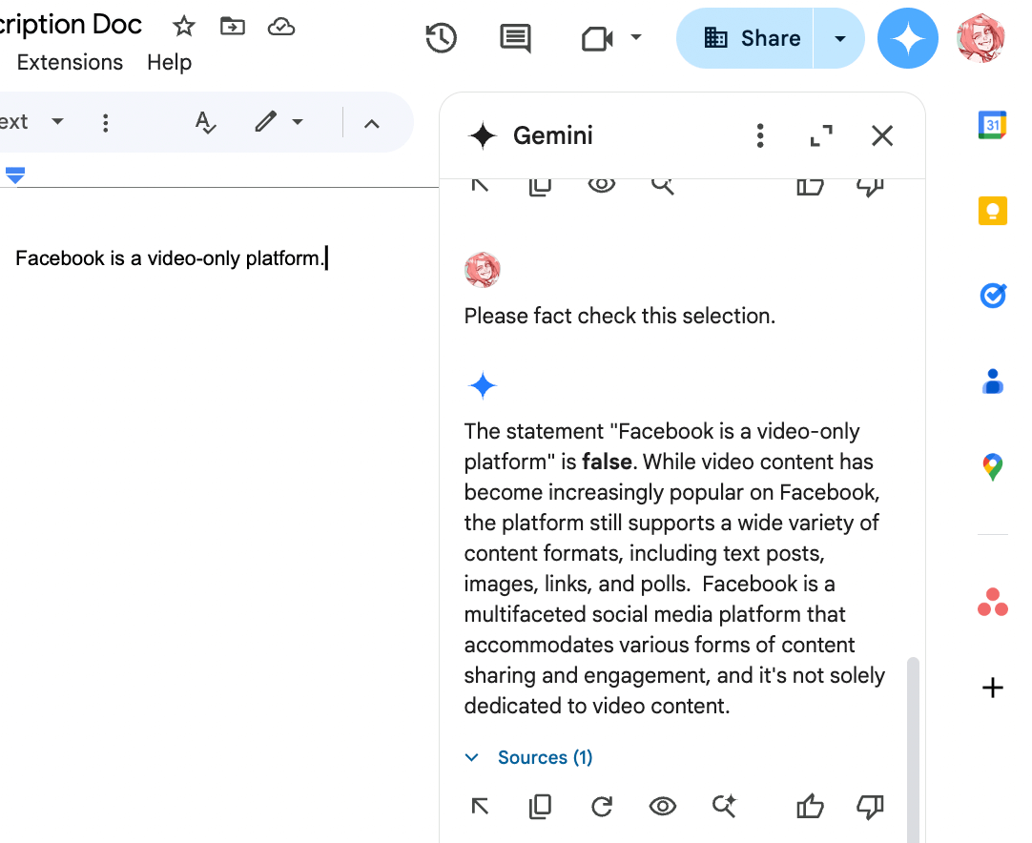
Task: Open the editing mode dropdown arrow
Action: tap(298, 122)
